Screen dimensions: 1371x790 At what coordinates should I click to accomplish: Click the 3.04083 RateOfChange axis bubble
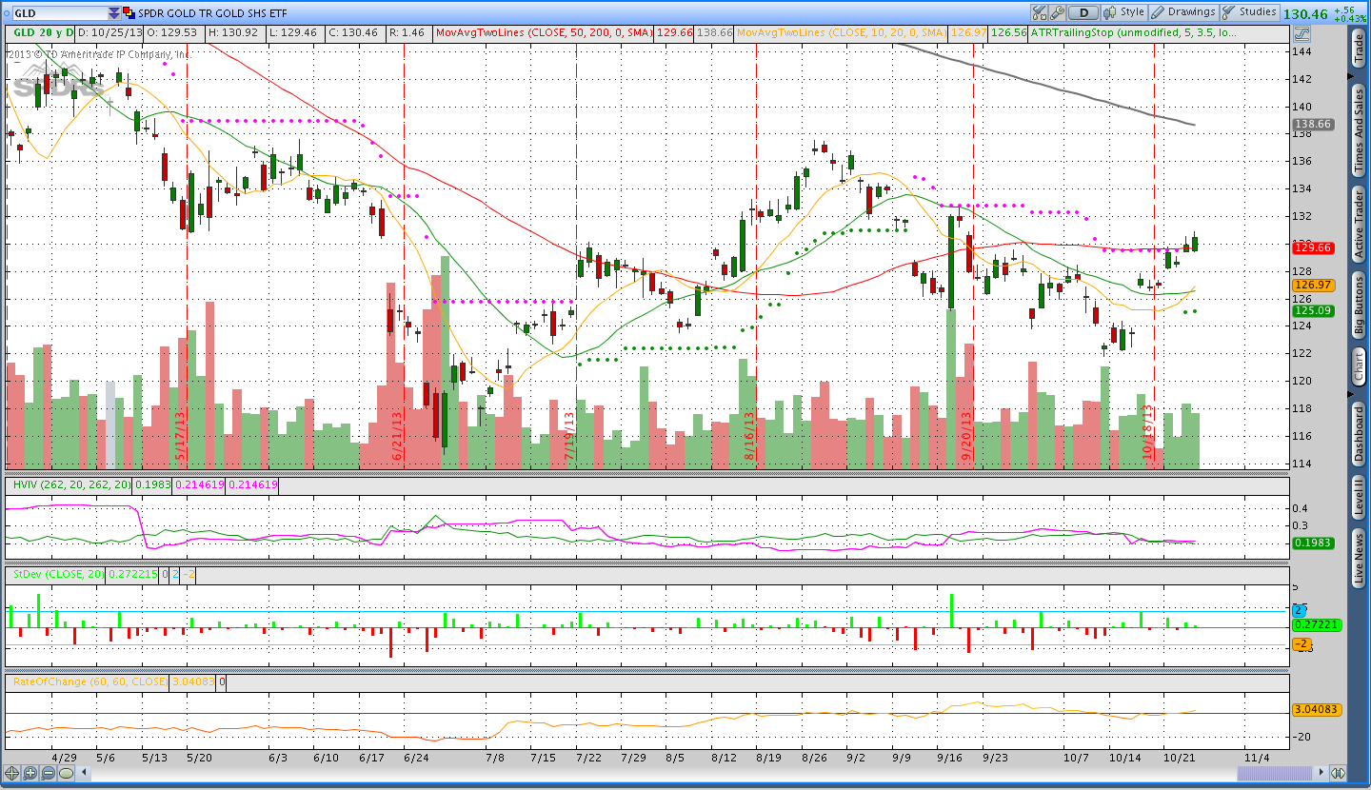click(x=1317, y=709)
